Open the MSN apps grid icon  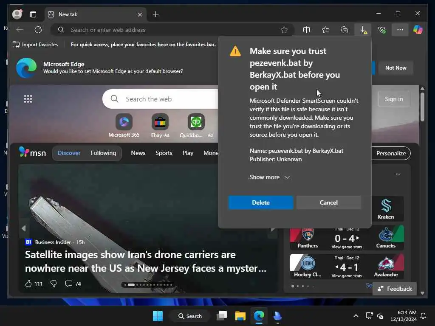(x=28, y=99)
